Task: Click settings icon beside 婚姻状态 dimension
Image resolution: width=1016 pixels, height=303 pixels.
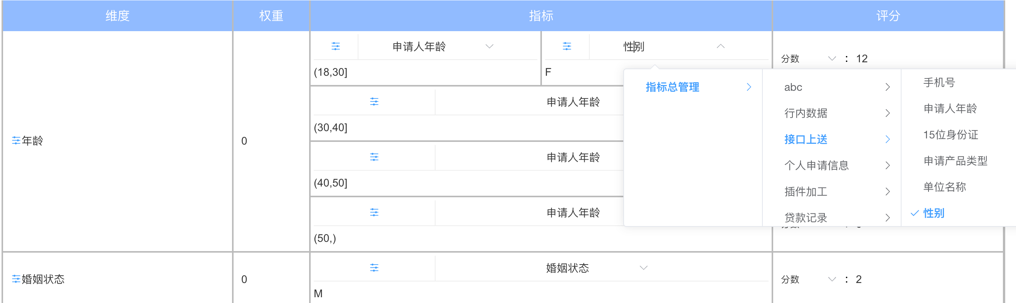Action: click(x=16, y=279)
